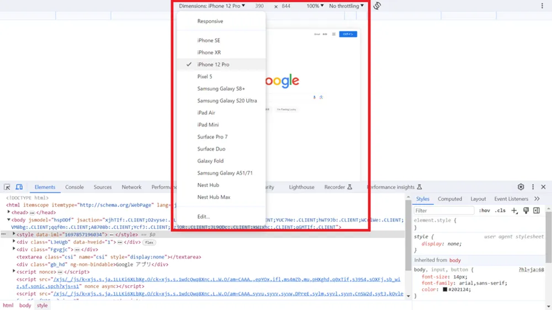Image resolution: width=552 pixels, height=310 pixels.
Task: Click the new style rule plus icon
Action: 514,211
